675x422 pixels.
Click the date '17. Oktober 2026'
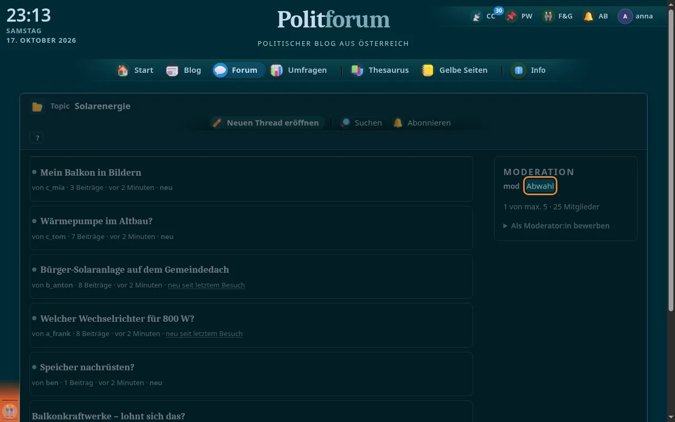pyautogui.click(x=41, y=41)
